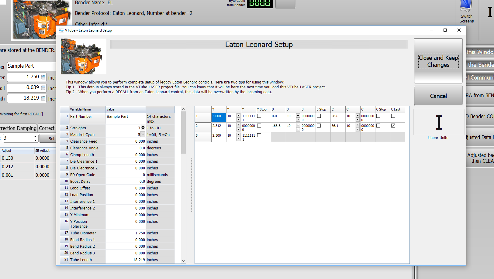This screenshot has height=279, width=494.
Task: Open the Mandrel Cycle dropdown
Action: pos(143,134)
